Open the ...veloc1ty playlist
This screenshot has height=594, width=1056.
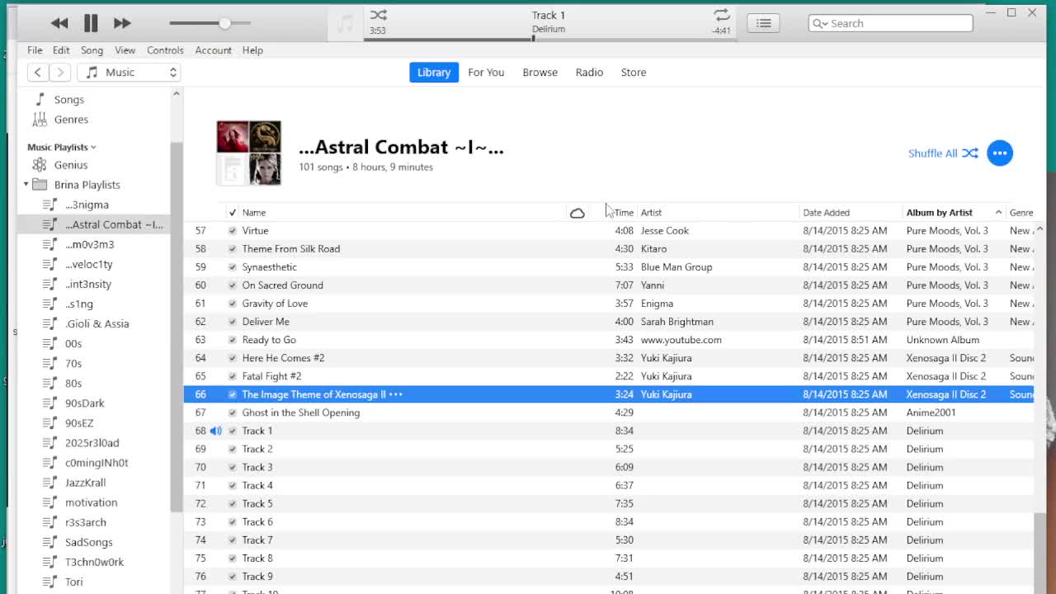click(89, 264)
